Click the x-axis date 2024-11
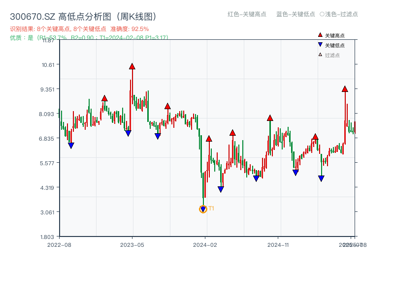The height and width of the screenshot is (295, 394). click(278, 245)
